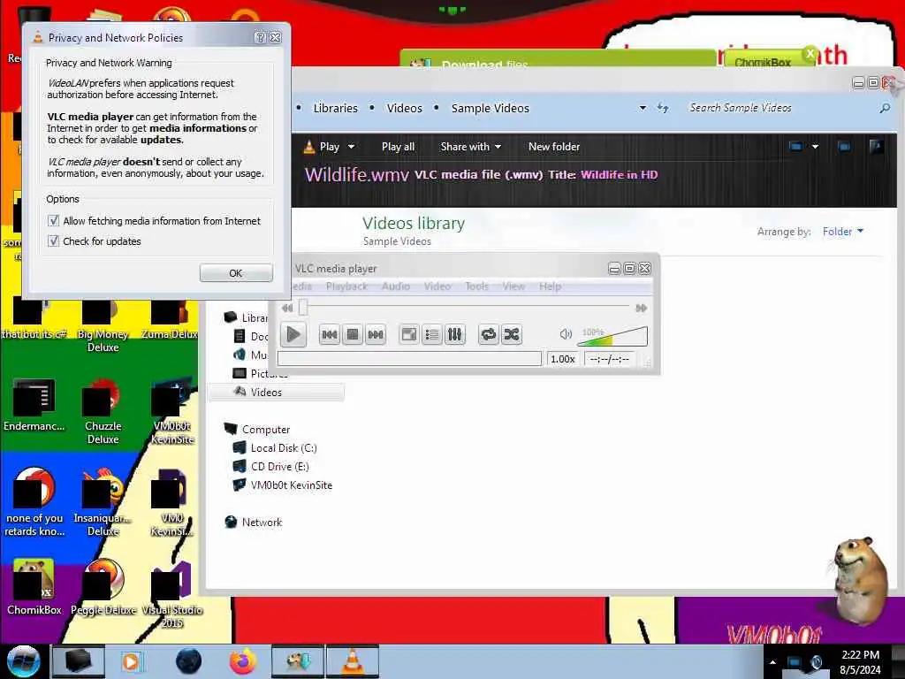
Task: Create a New folder
Action: (x=554, y=147)
